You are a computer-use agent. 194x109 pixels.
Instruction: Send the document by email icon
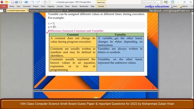20,2
